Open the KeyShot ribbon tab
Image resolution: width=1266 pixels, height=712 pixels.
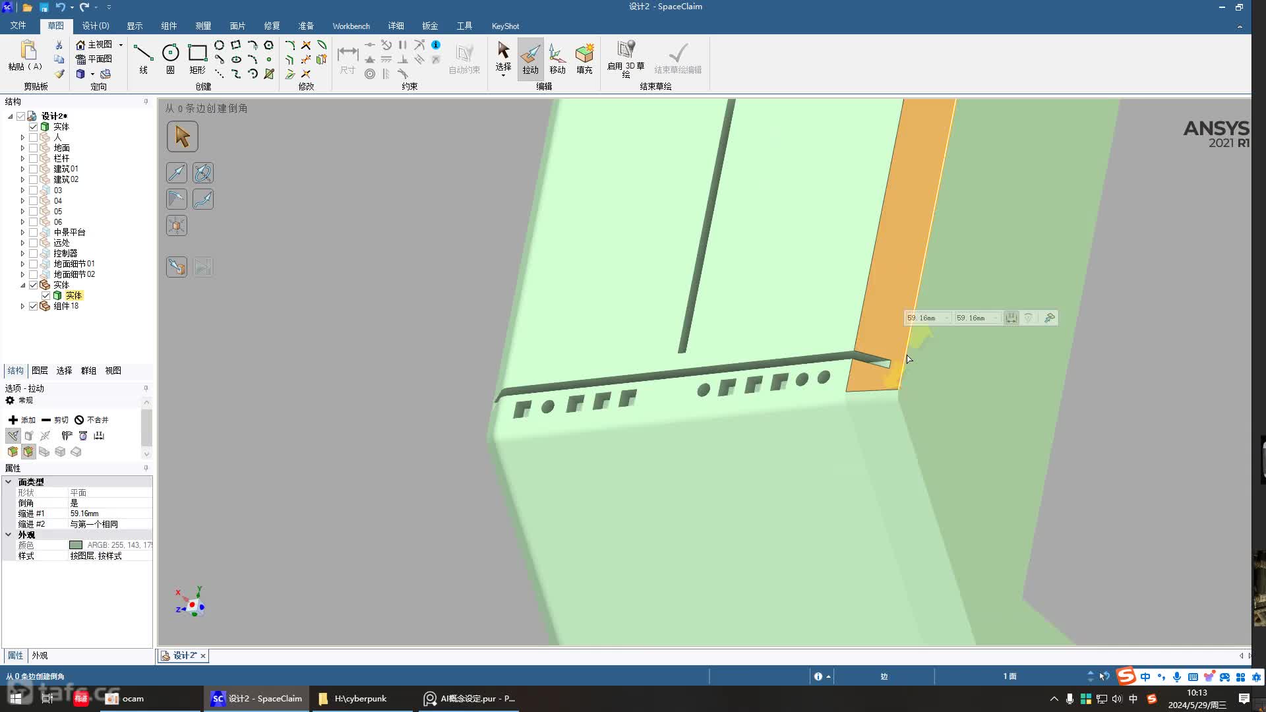point(505,26)
